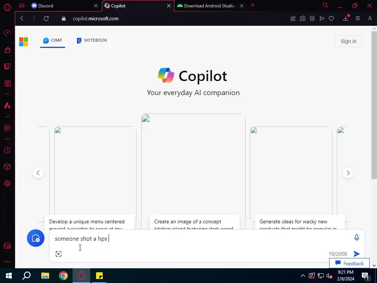Open Extensions cube icon in sidebar

coord(7,167)
